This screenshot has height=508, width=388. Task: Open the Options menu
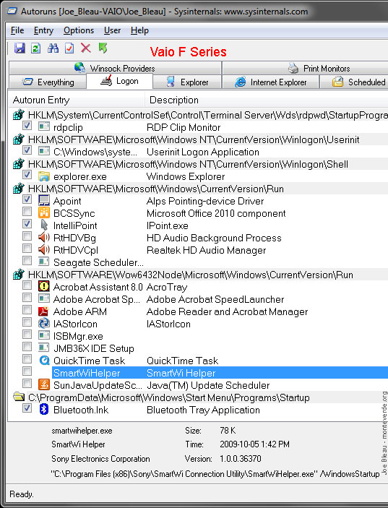click(x=79, y=30)
